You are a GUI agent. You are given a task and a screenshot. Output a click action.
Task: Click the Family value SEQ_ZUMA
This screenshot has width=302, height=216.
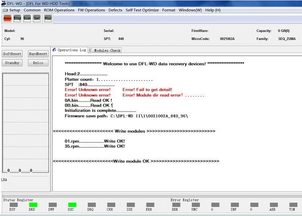click(x=287, y=39)
